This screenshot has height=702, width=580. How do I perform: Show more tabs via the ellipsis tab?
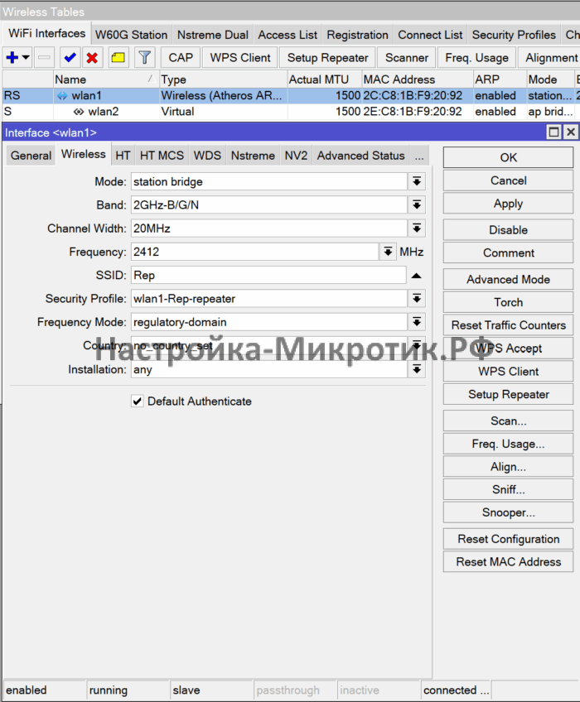point(419,156)
